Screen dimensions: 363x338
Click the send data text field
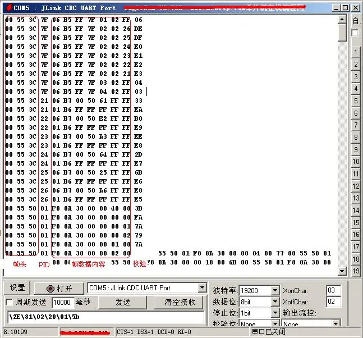(106, 317)
